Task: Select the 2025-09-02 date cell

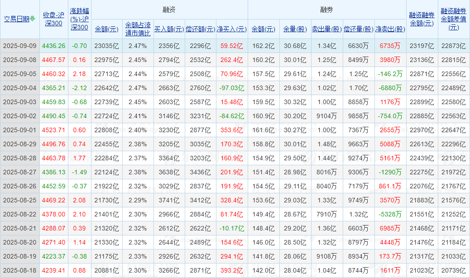Action: [x=20, y=116]
